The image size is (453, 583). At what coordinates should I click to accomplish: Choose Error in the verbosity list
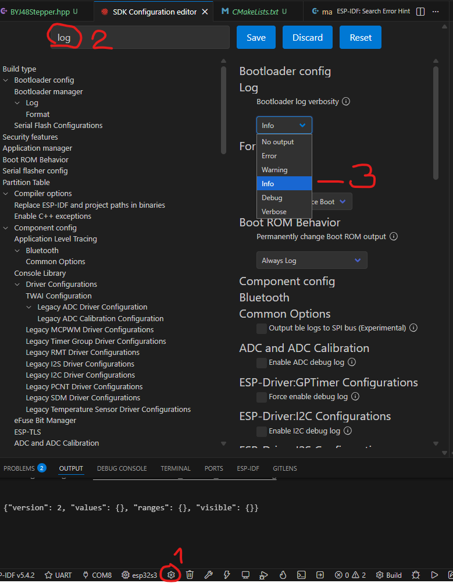(284, 156)
